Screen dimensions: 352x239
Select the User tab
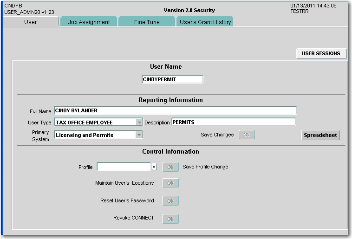click(31, 22)
